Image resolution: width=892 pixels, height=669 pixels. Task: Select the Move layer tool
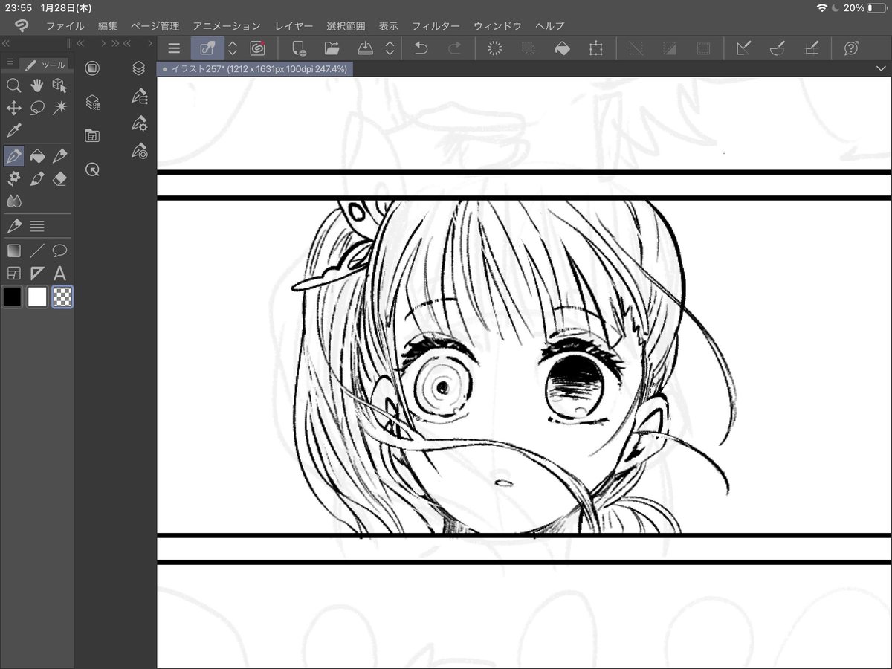[x=13, y=109]
